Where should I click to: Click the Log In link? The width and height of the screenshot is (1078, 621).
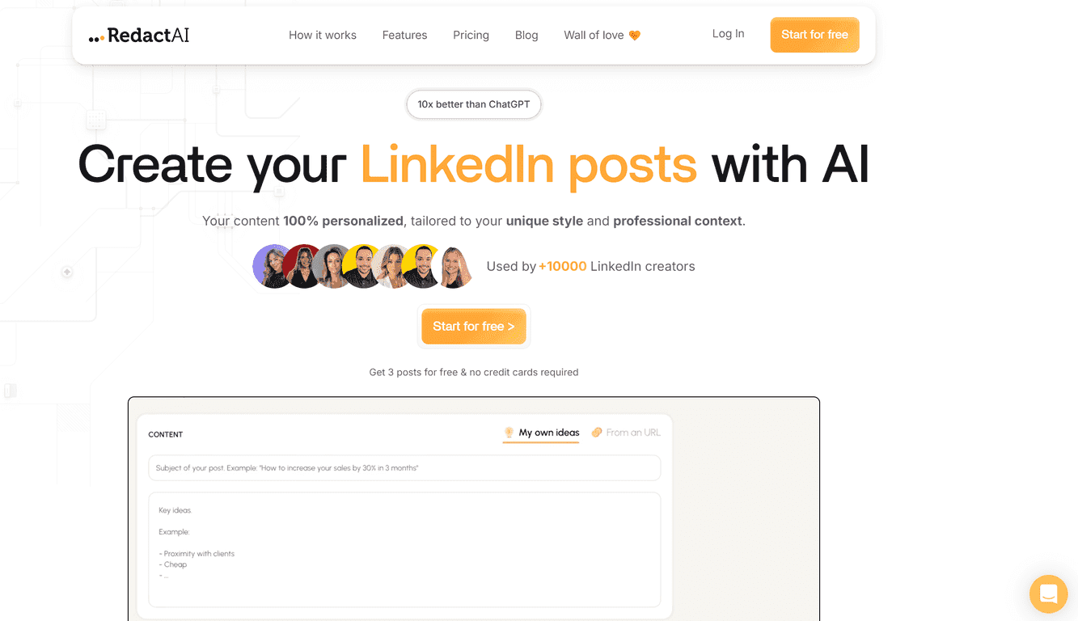point(727,33)
